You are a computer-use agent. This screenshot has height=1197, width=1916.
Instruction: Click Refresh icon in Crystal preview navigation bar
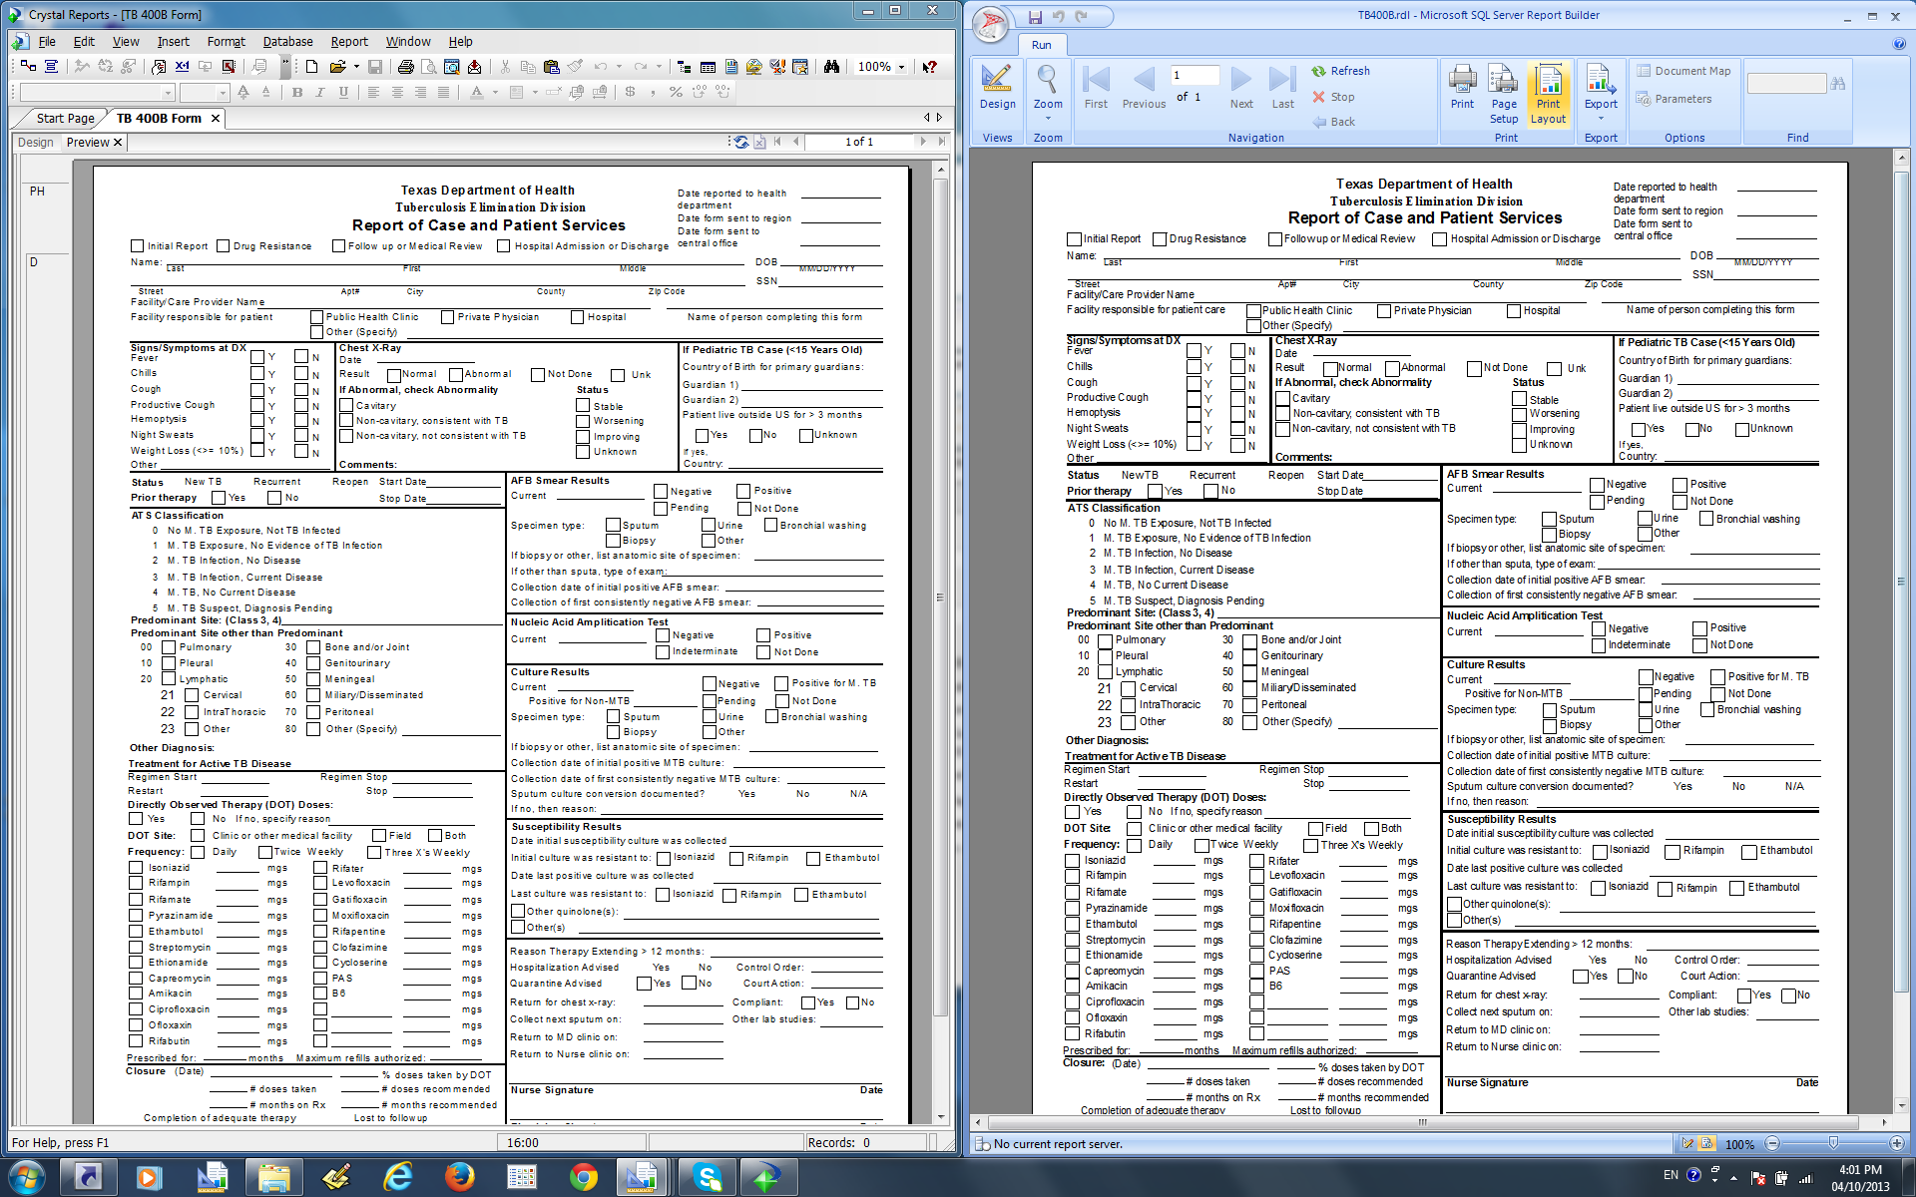click(740, 142)
